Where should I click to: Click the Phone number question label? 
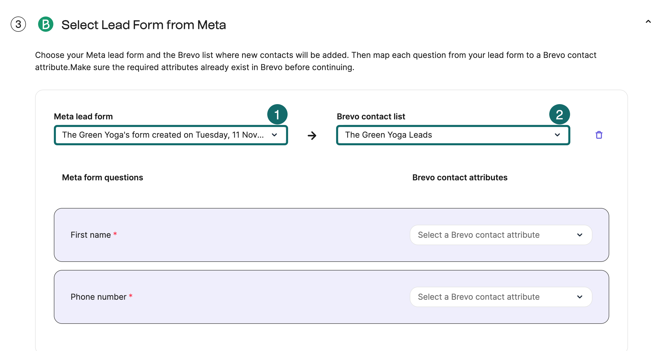98,297
